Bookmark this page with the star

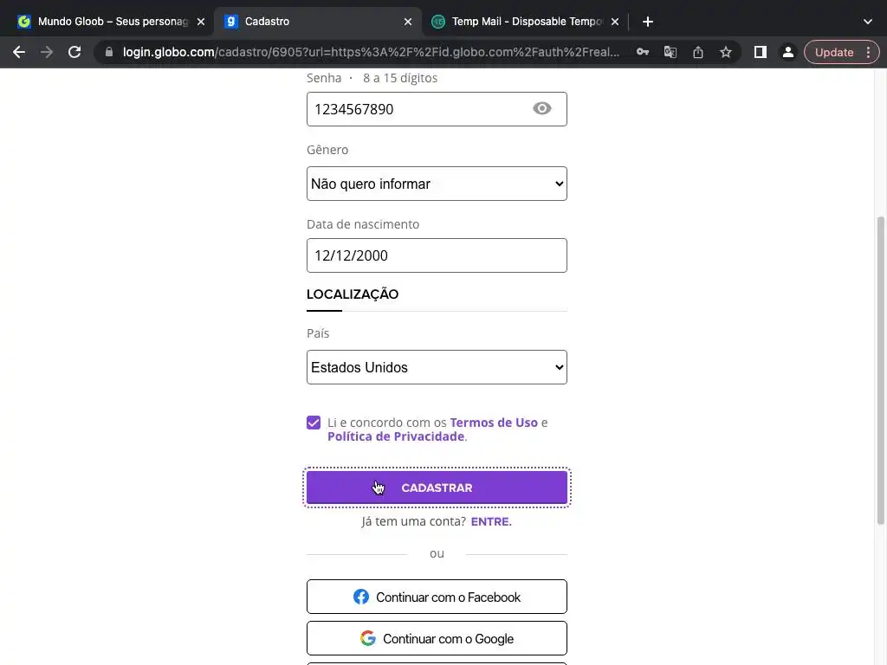[x=726, y=52]
